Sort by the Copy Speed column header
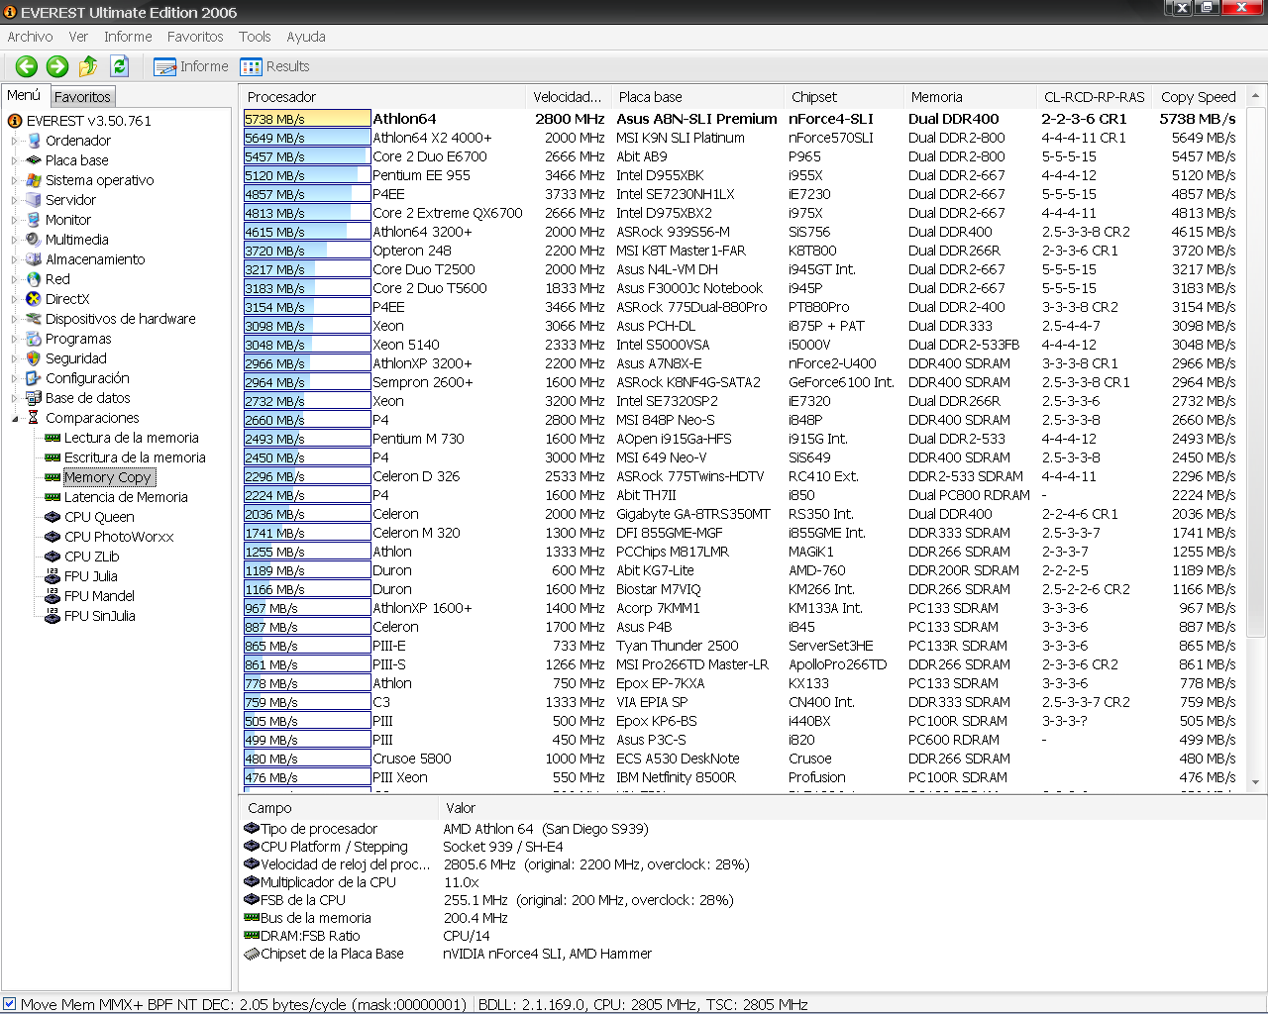 [1198, 97]
